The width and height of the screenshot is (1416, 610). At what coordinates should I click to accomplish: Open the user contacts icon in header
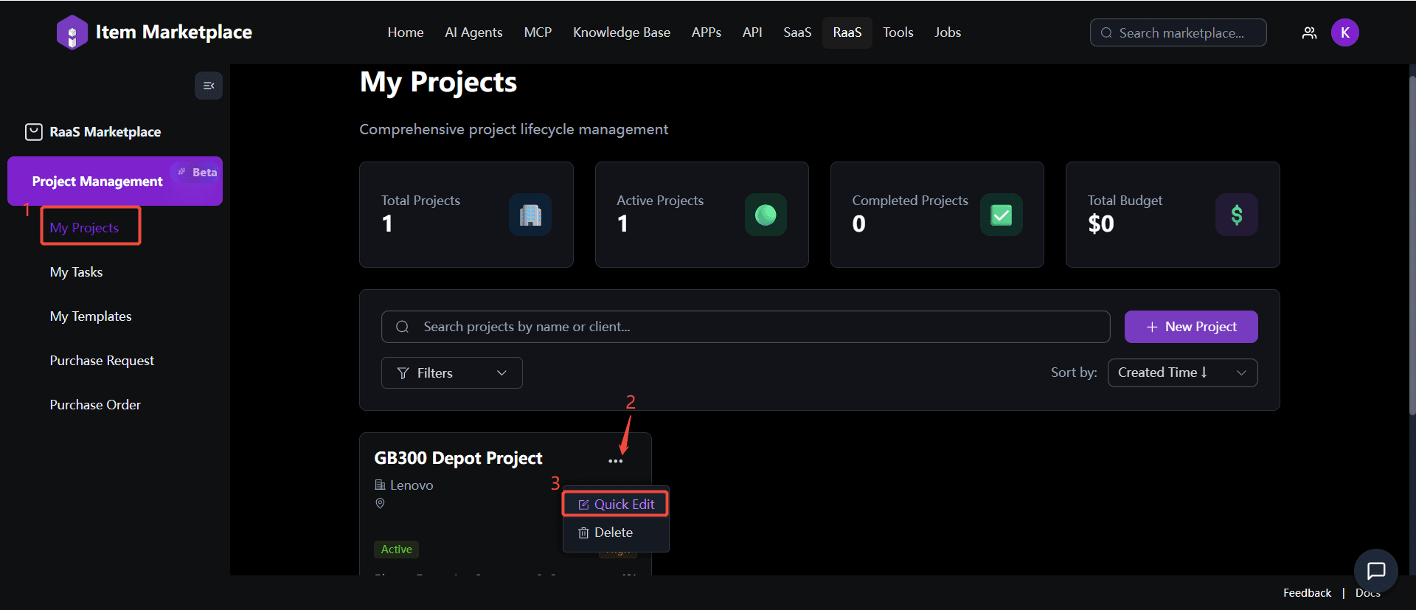click(1309, 32)
